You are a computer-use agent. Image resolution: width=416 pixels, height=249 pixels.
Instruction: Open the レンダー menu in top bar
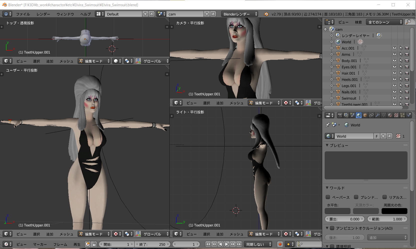(x=43, y=14)
